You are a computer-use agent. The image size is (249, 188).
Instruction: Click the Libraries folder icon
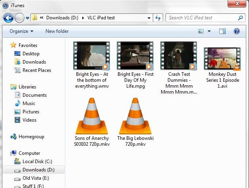click(13, 87)
